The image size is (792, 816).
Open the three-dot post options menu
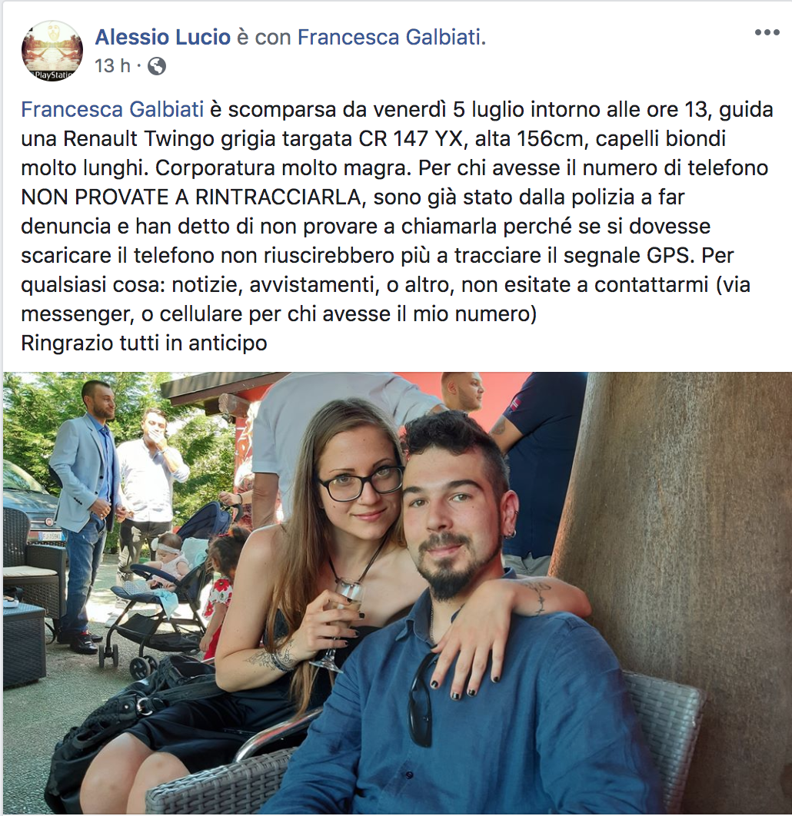click(767, 33)
